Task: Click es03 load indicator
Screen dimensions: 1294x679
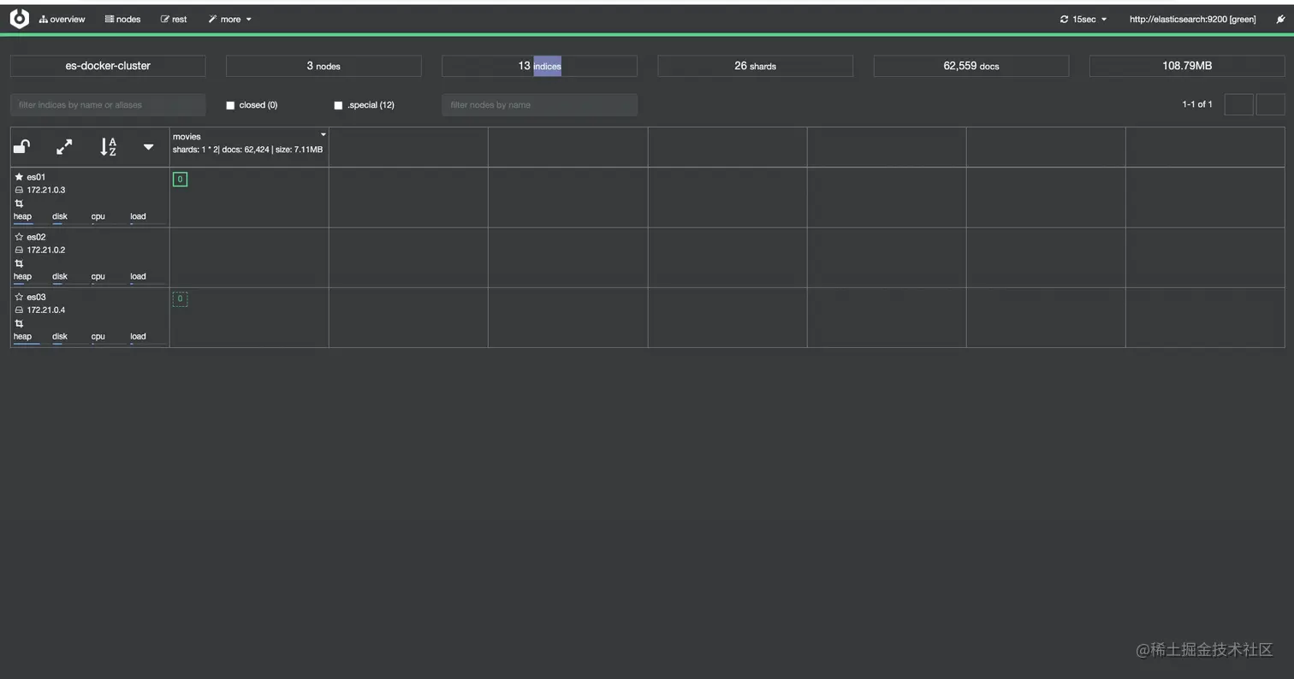Action: coord(146,337)
